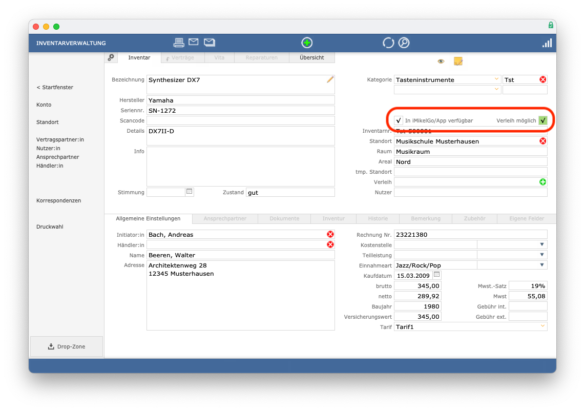The image size is (585, 411).
Task: Edit Bezeichnung with pencil icon
Action: point(330,79)
